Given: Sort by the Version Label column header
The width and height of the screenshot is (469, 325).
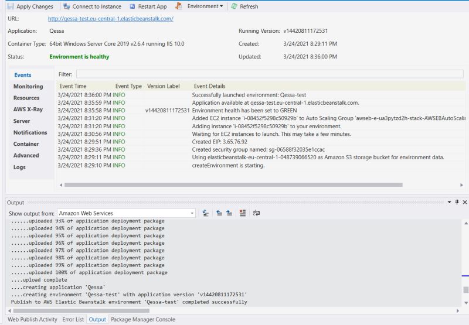Looking at the screenshot, I should coord(164,86).
